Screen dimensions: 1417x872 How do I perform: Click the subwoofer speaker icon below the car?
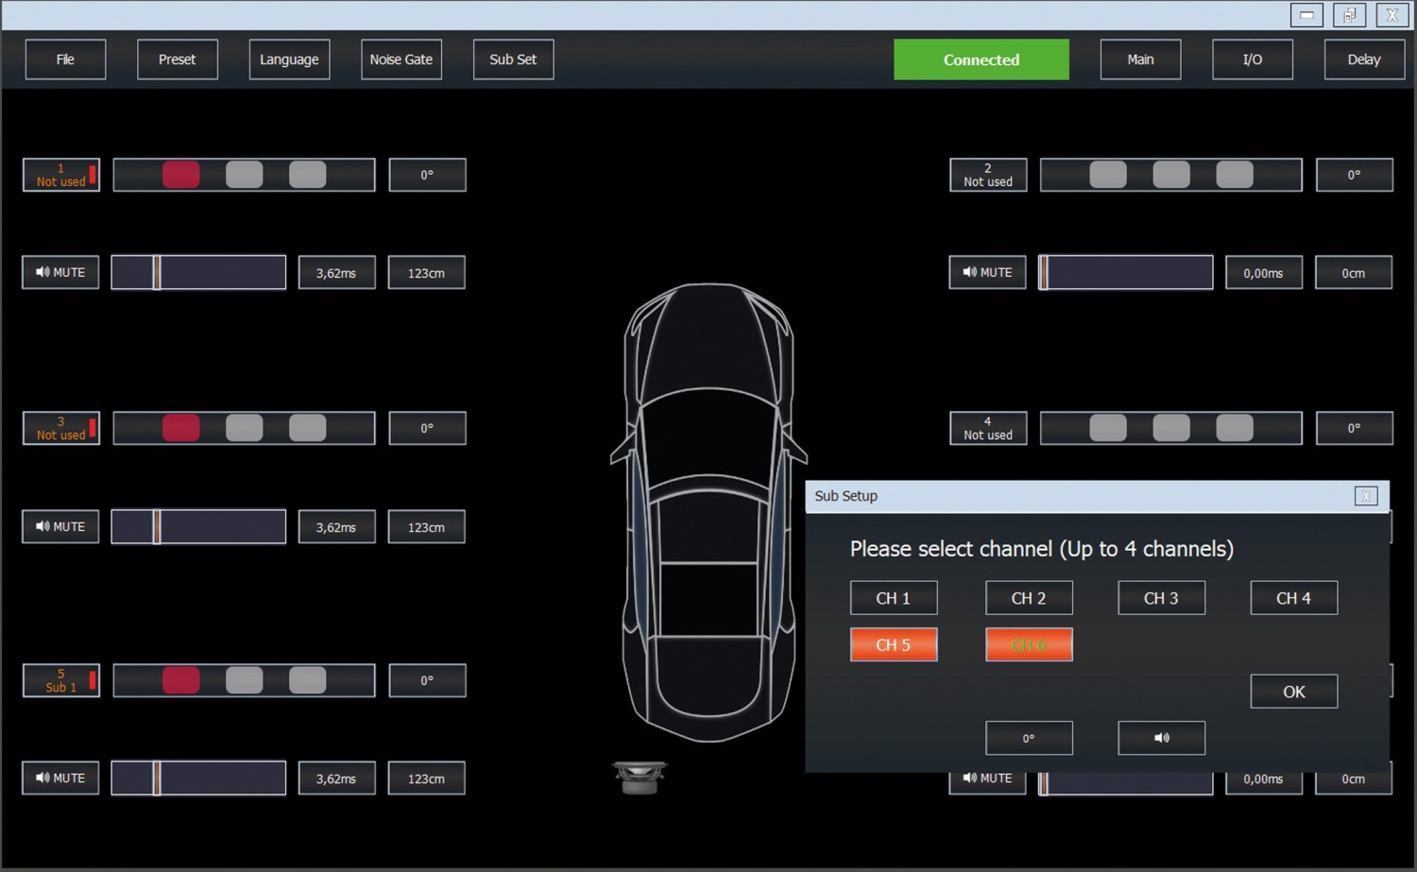(640, 778)
